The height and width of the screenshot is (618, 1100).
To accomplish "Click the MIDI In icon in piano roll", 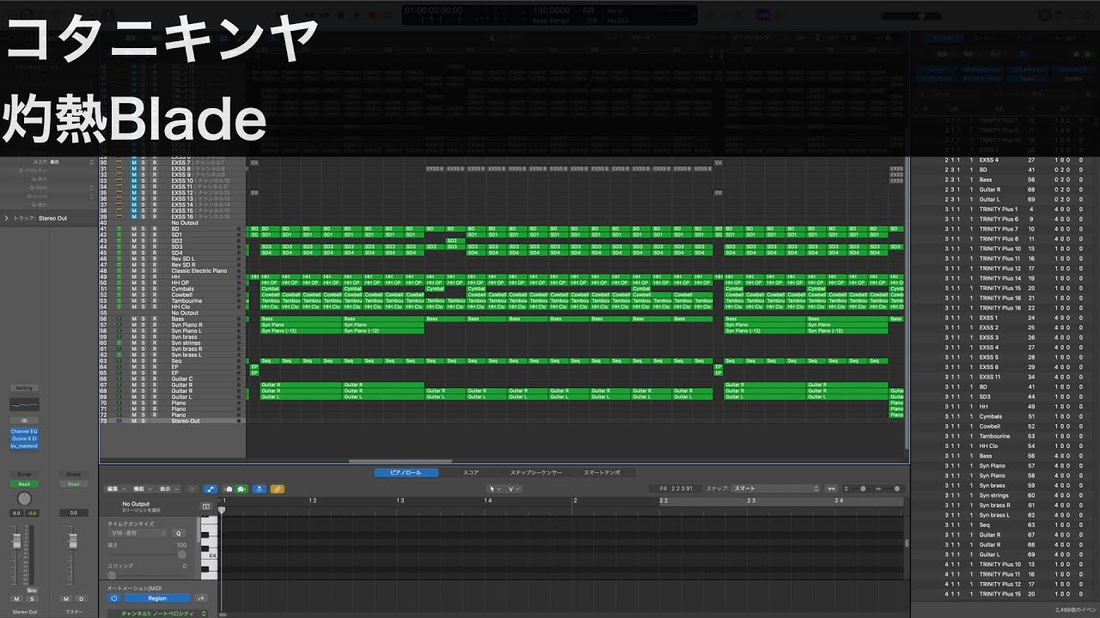I will (229, 488).
